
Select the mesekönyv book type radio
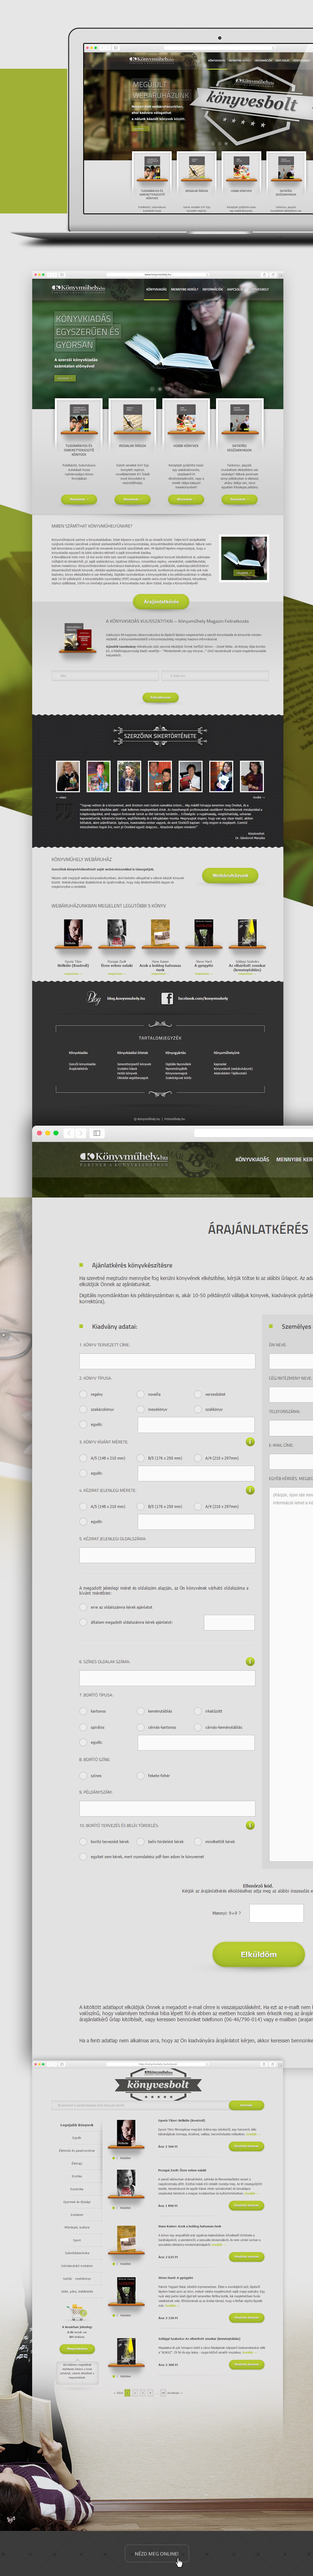(x=141, y=1409)
